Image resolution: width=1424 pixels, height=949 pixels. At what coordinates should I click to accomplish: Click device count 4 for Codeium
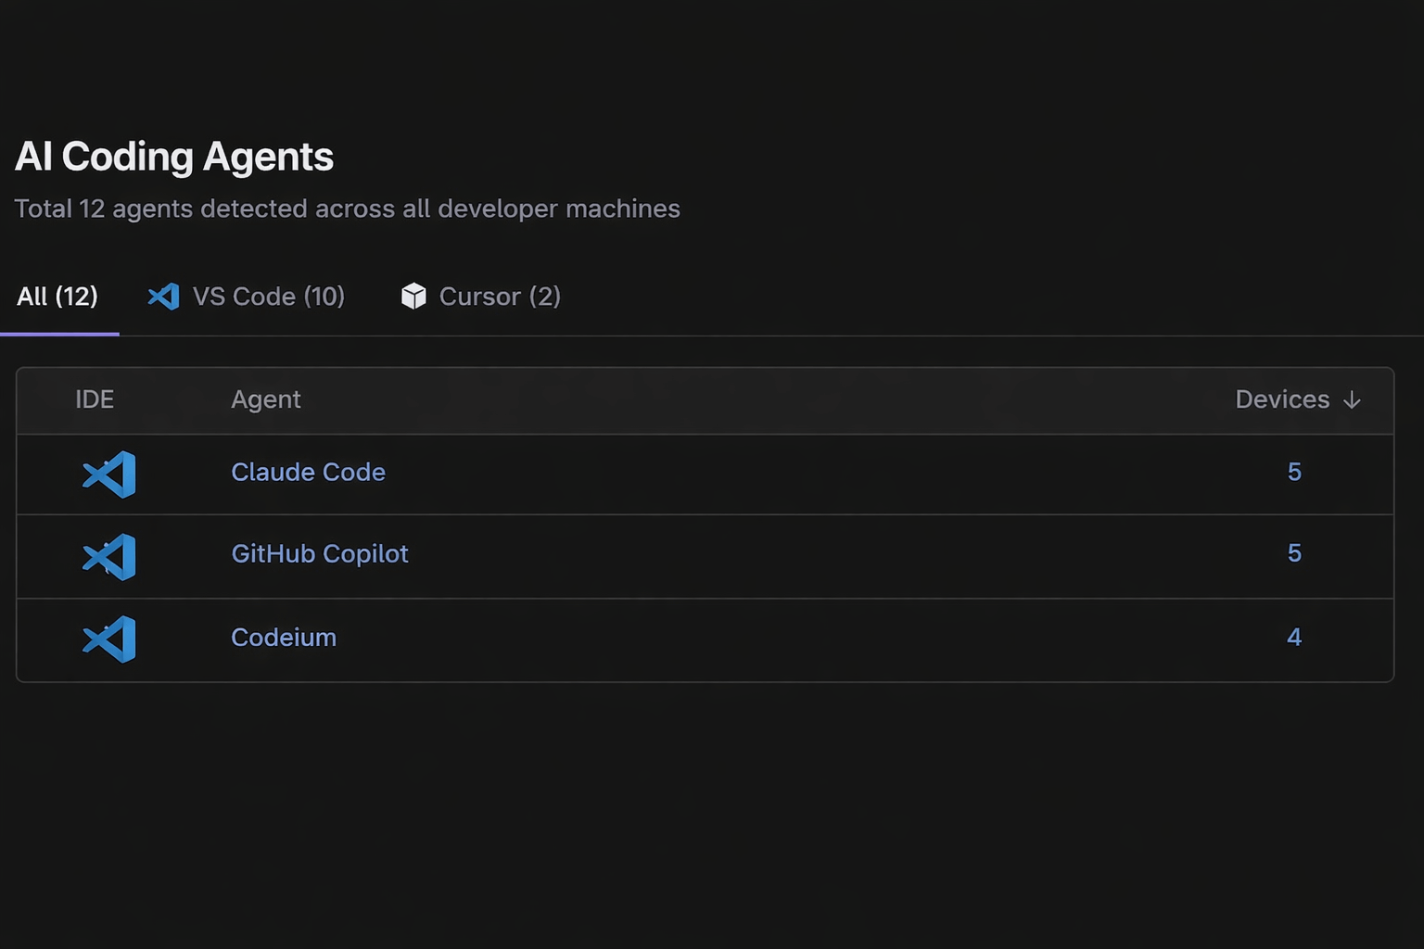[x=1294, y=637]
